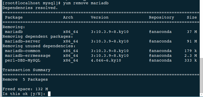The width and height of the screenshot is (203, 97).
Task: Click the blinking cursor after the y/N prompt
Action: click(49, 94)
